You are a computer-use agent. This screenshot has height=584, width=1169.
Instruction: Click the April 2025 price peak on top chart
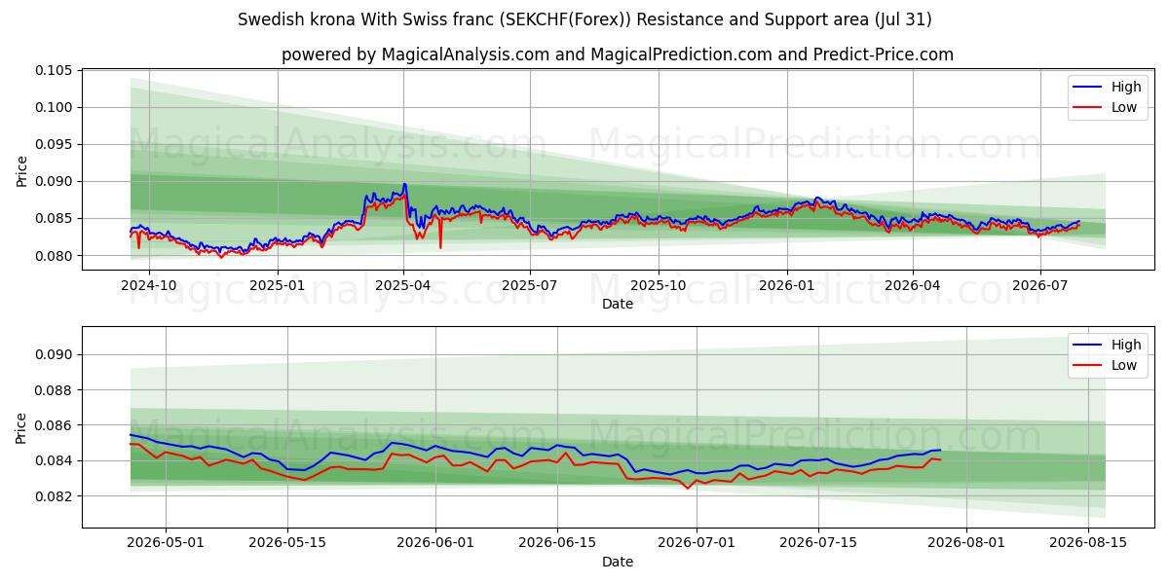[404, 184]
